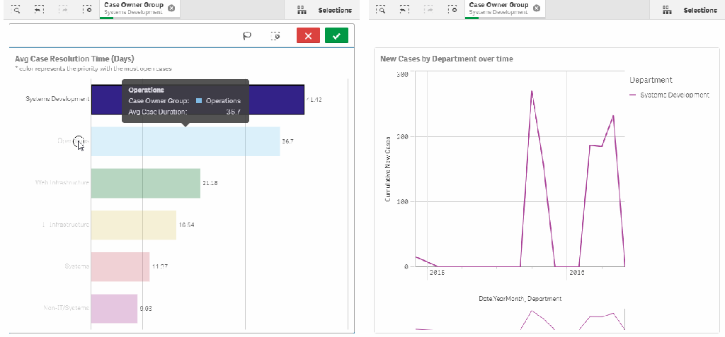This screenshot has width=725, height=337.
Task: Open smart search in right panel toolbar
Action: click(x=381, y=9)
